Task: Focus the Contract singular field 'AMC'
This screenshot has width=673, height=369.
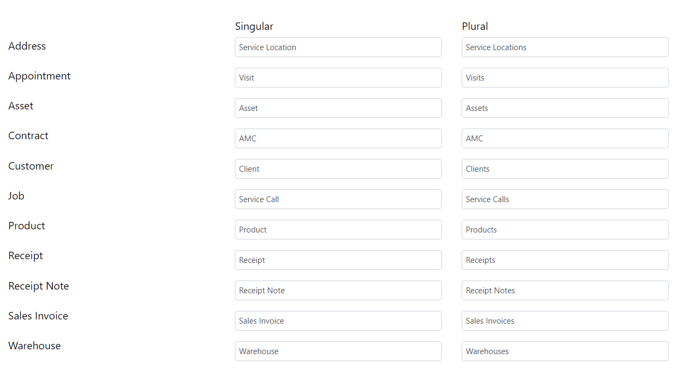Action: click(x=338, y=139)
